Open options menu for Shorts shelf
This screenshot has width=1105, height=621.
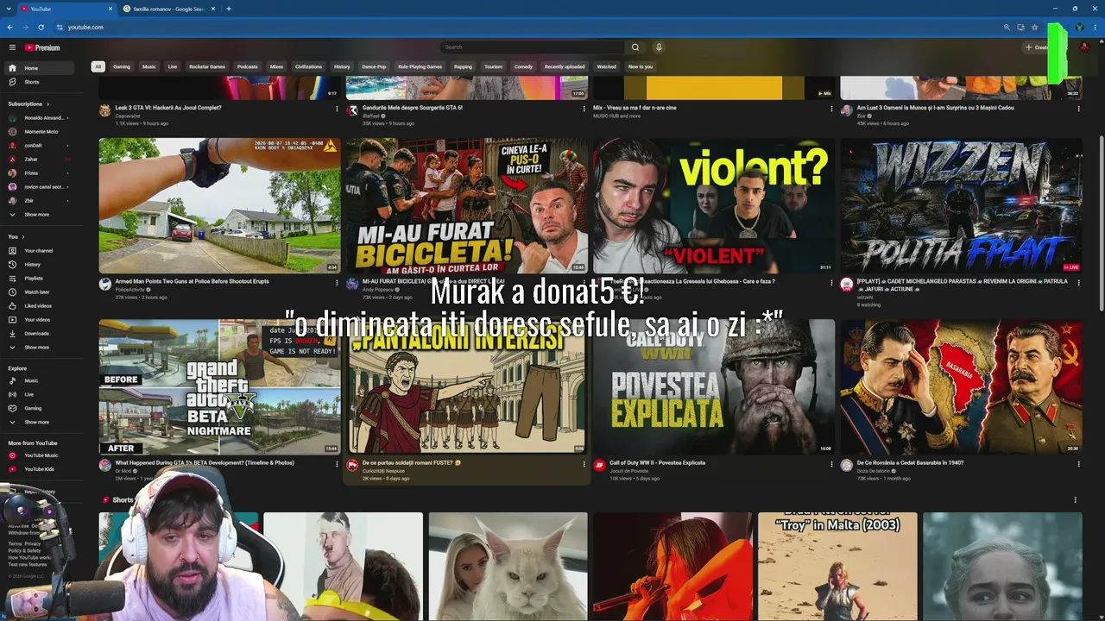1075,500
